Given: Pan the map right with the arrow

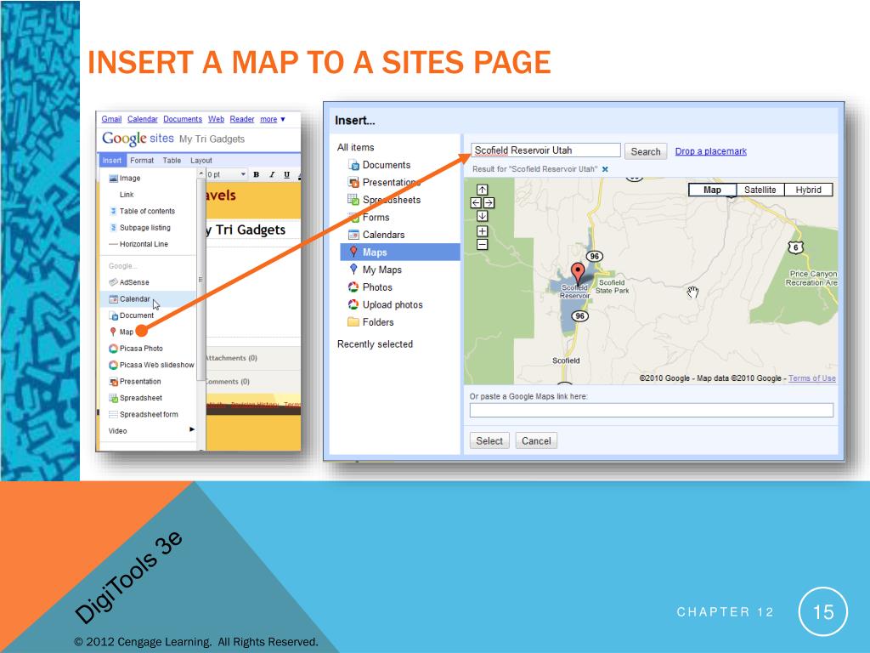Looking at the screenshot, I should pyautogui.click(x=489, y=203).
